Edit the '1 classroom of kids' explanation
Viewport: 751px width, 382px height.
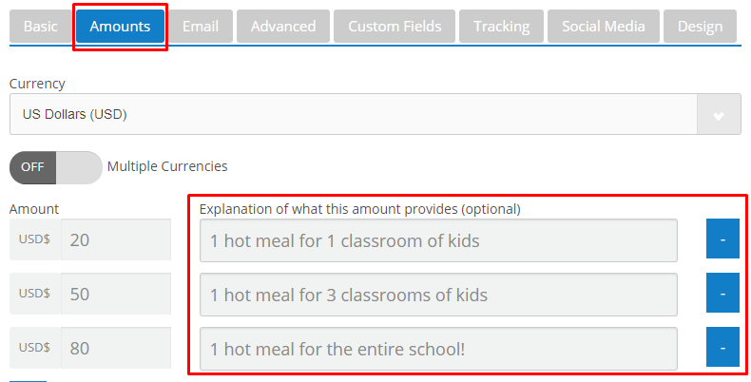(438, 240)
